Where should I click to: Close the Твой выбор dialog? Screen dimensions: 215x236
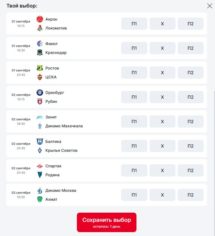(x=210, y=6)
